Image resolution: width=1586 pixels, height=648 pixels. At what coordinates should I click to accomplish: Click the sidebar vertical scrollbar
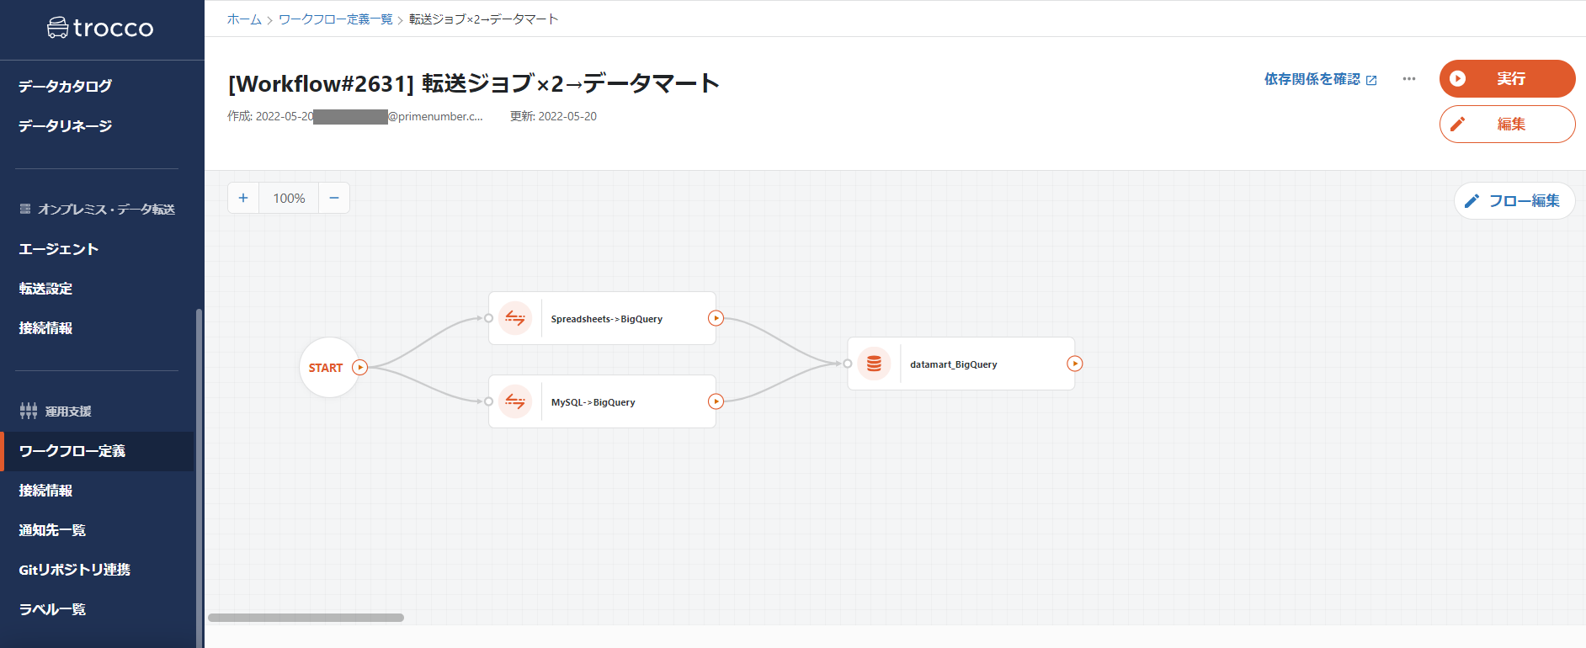(x=199, y=478)
